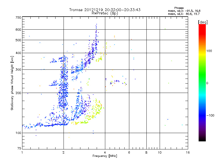Click the black bottom of the colorbar
This screenshot has height=166, width=221.
[202, 139]
